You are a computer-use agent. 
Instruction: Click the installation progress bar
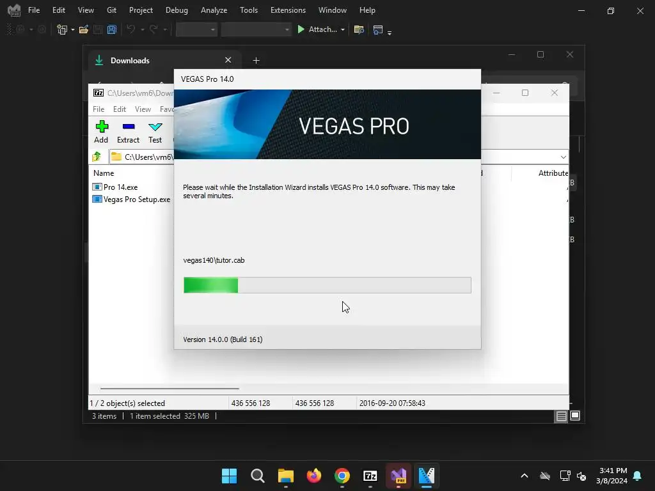point(327,285)
